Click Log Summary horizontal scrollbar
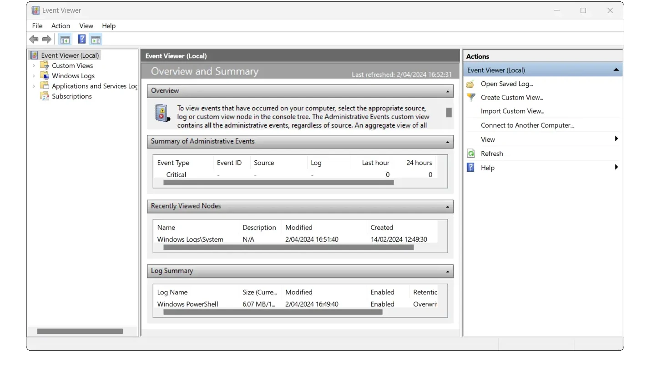652x377 pixels. click(x=273, y=312)
